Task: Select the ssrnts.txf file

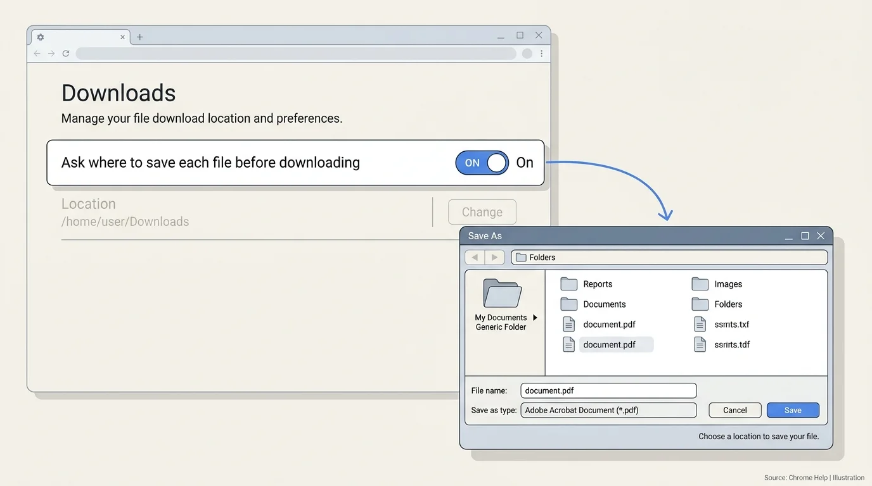Action: point(722,325)
